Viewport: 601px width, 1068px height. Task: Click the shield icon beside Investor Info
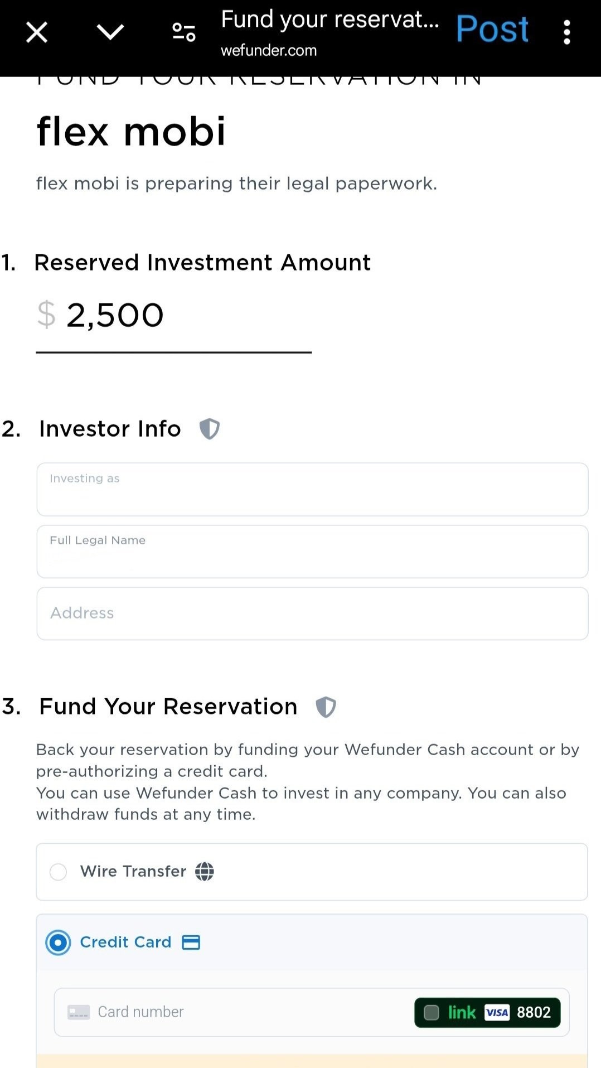(210, 429)
